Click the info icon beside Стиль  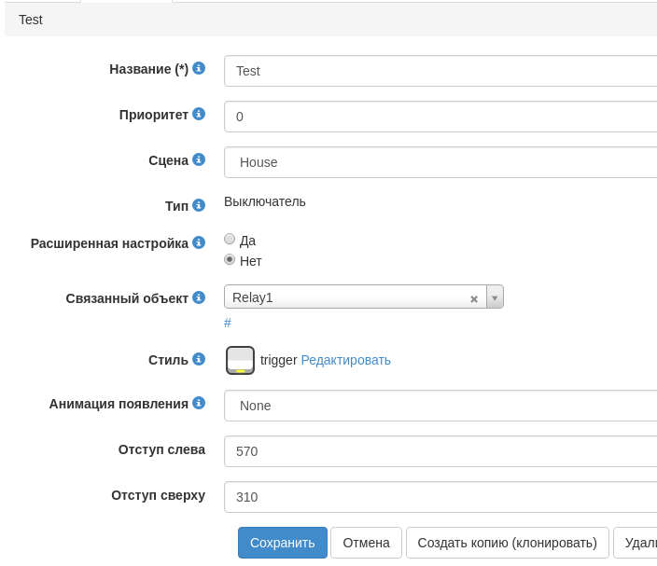coord(199,359)
